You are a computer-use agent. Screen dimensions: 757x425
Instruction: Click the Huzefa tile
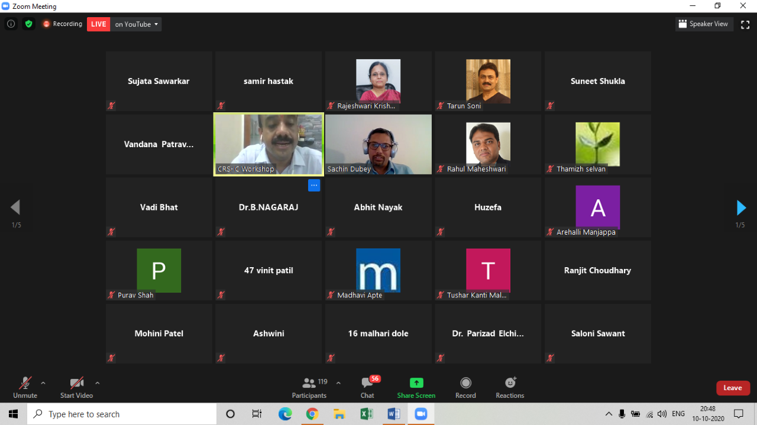(x=488, y=207)
